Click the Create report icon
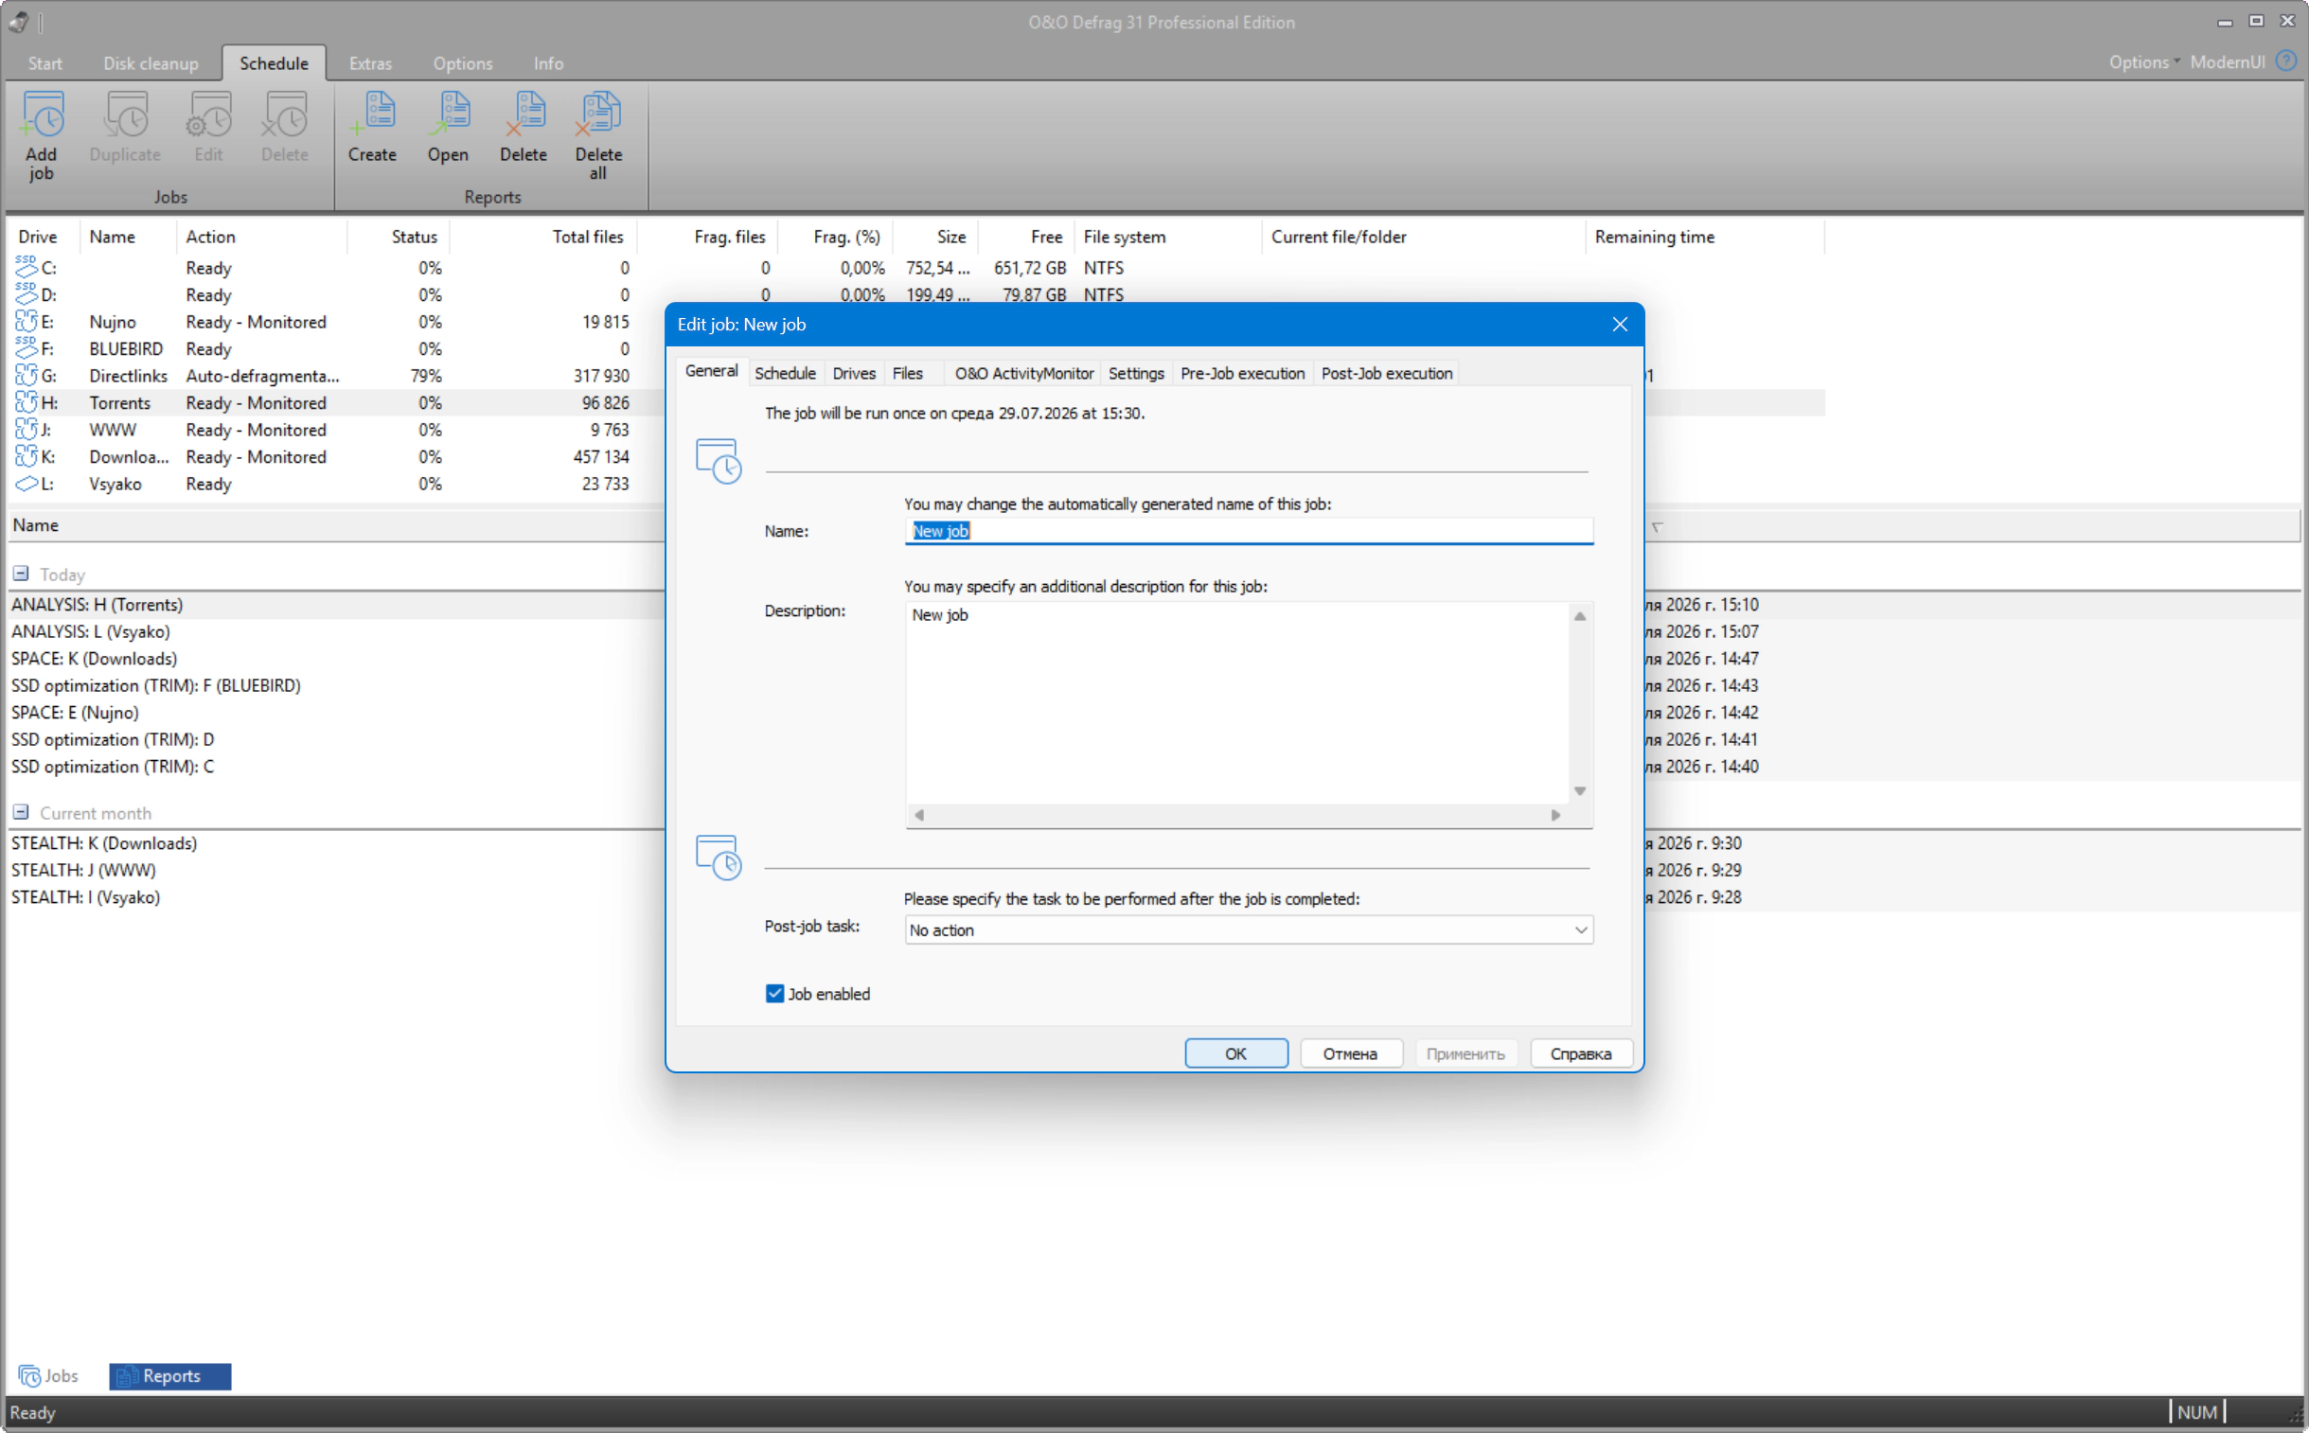2309x1433 pixels. (371, 115)
